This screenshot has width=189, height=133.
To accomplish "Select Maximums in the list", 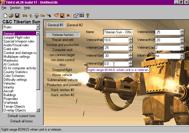I will (20, 60).
